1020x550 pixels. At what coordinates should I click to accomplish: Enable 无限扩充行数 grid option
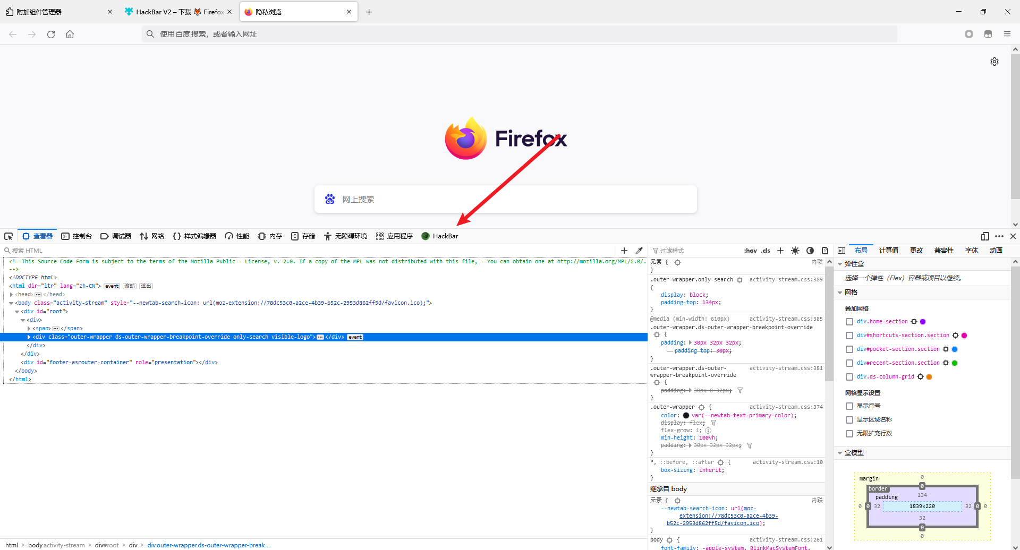849,434
